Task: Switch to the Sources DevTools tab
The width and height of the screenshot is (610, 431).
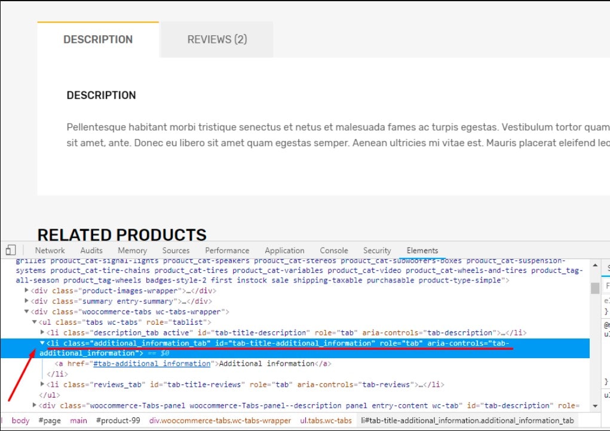Action: 176,251
